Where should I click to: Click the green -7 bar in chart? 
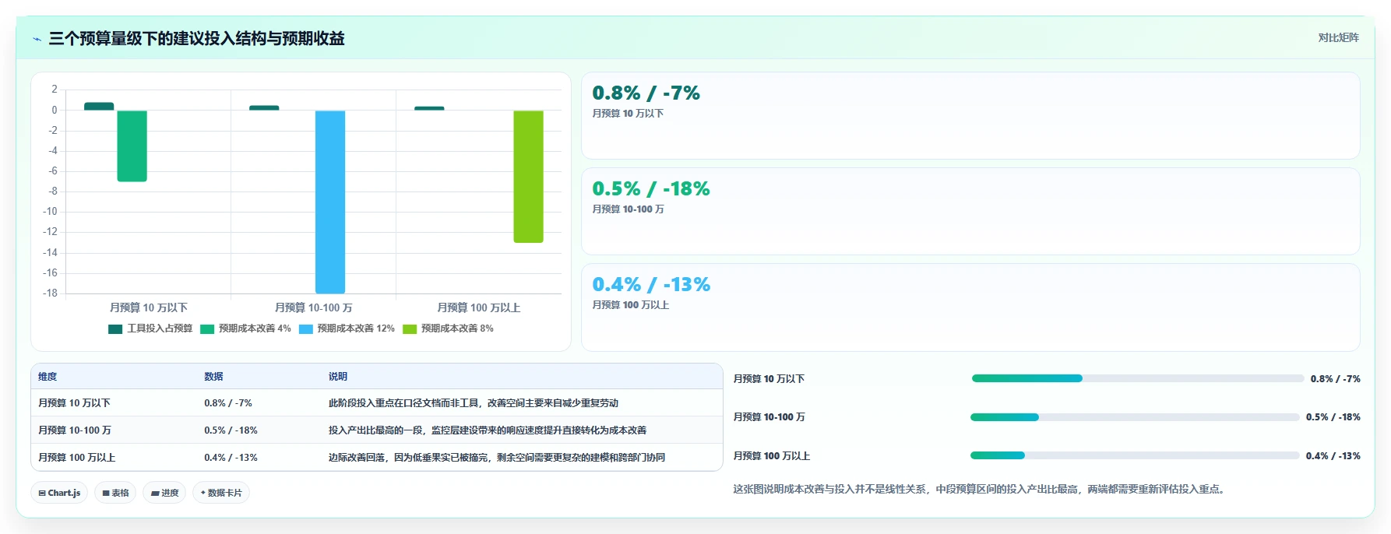132,146
